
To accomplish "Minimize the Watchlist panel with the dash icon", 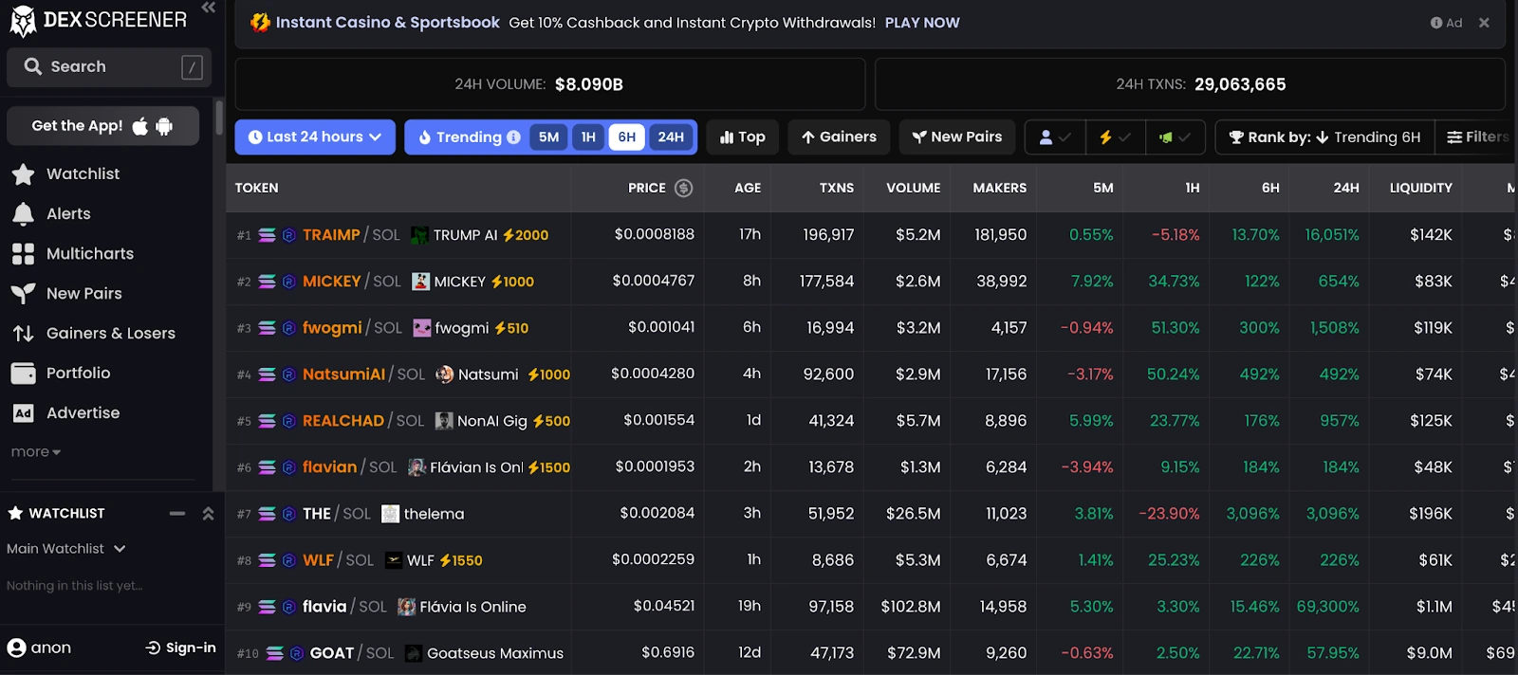I will click(x=177, y=514).
